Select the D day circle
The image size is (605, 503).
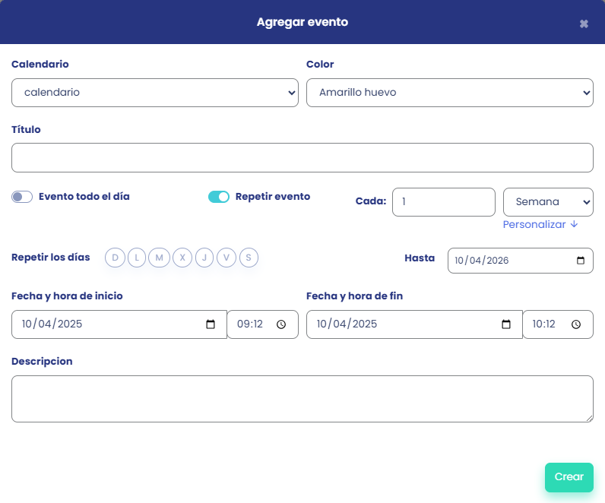(115, 258)
